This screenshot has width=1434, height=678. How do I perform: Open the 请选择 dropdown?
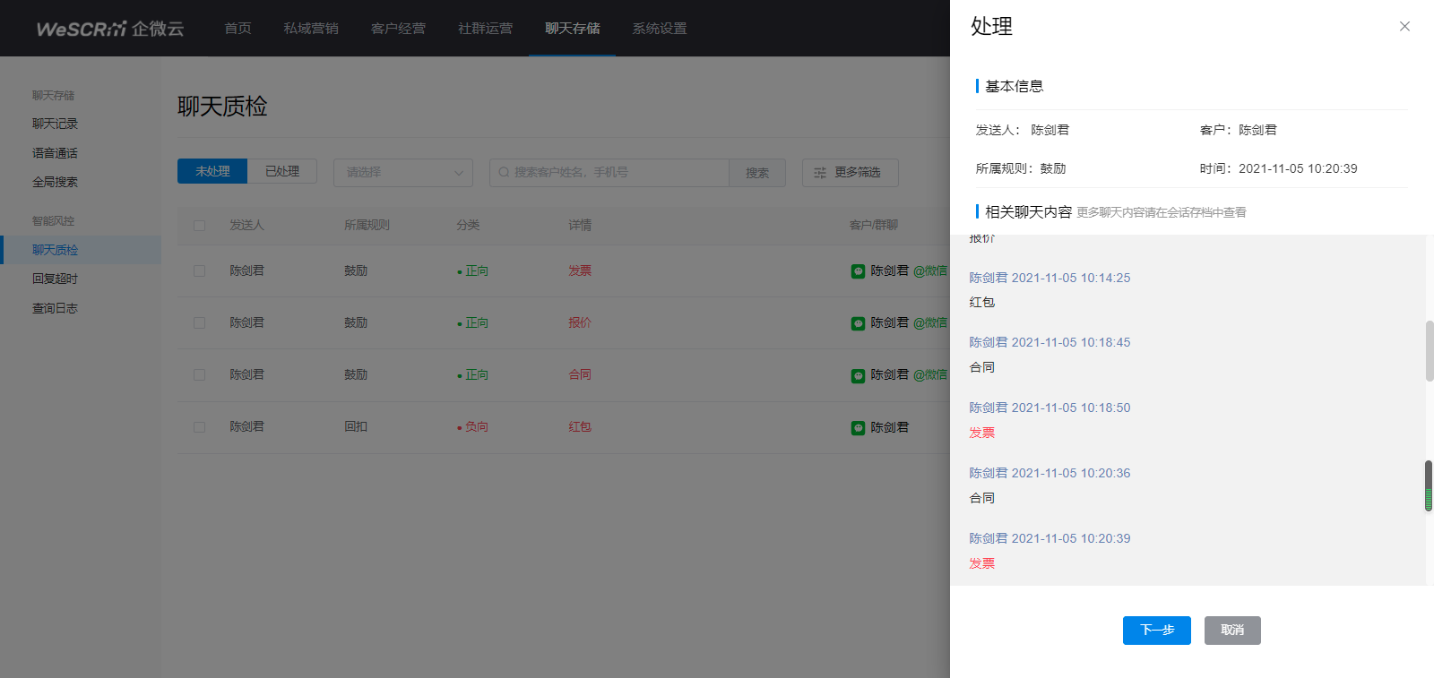[403, 172]
